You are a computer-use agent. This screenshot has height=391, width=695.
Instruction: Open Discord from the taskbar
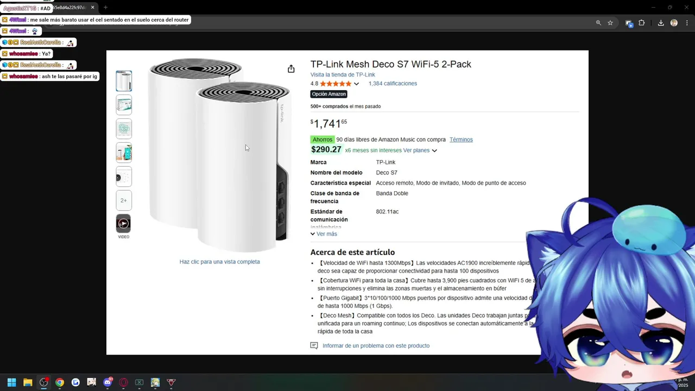click(x=108, y=382)
